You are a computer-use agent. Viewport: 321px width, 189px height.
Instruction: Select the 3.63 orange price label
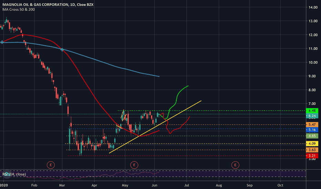click(312, 150)
